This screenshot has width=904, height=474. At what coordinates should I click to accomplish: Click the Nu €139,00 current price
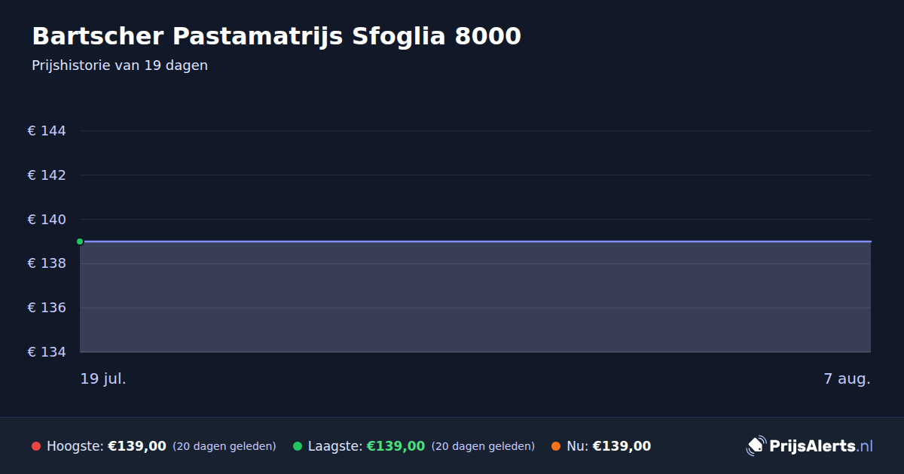(x=621, y=446)
